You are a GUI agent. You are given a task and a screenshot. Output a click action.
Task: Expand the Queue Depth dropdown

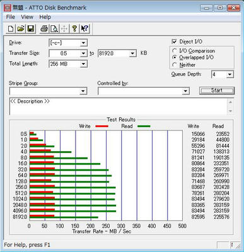[x=229, y=74]
